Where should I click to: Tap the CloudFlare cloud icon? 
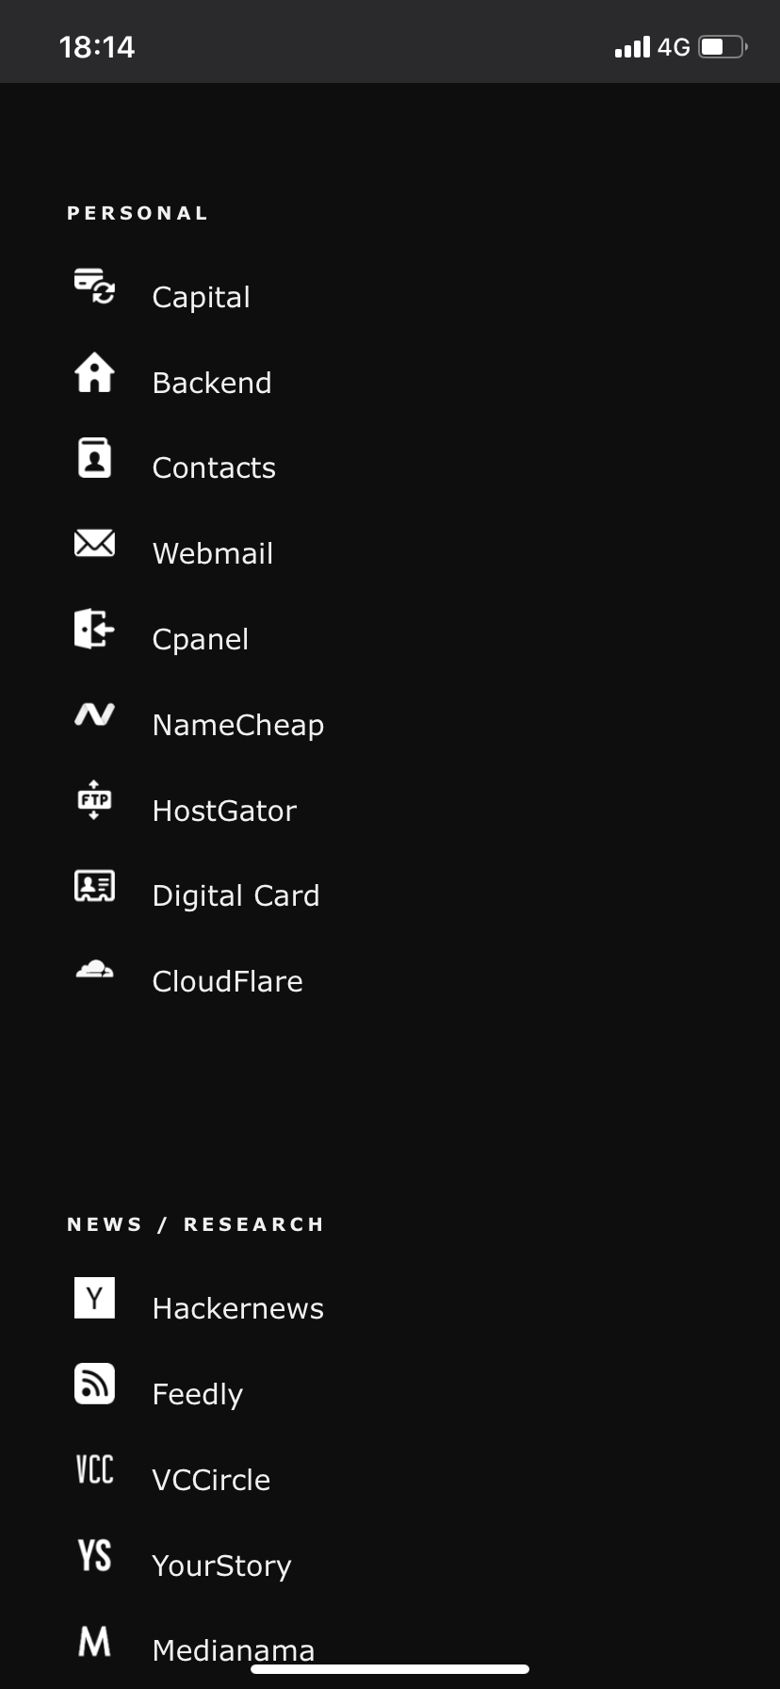pyautogui.click(x=94, y=970)
